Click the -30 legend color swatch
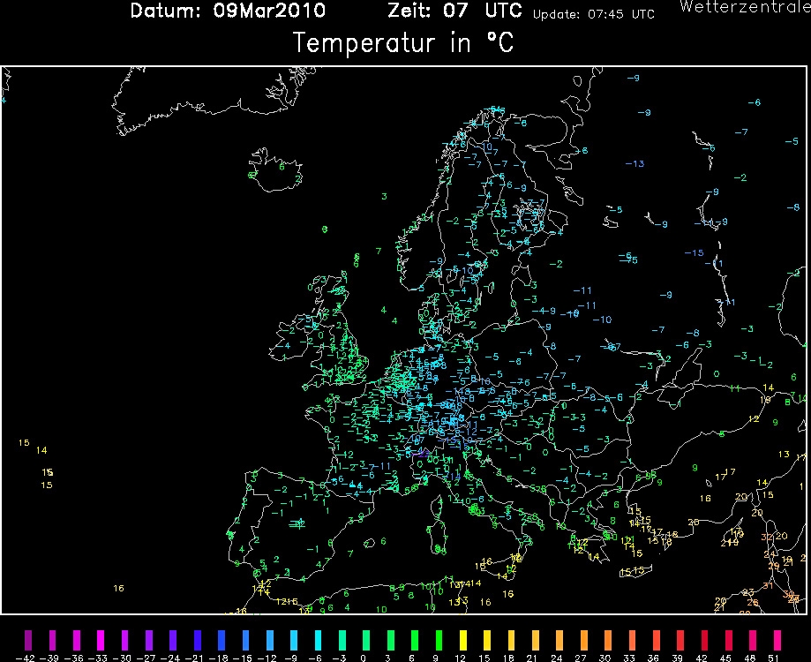The image size is (811, 662). 124,640
